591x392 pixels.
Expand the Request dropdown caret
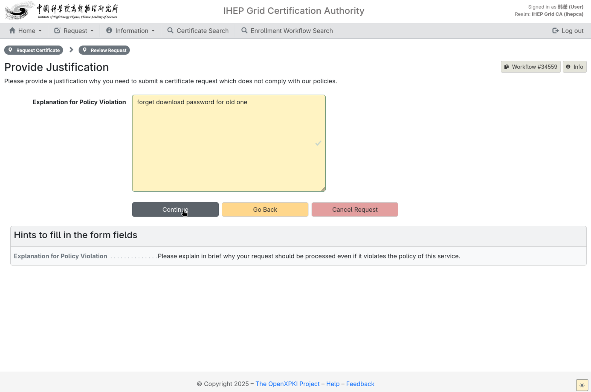pyautogui.click(x=92, y=31)
